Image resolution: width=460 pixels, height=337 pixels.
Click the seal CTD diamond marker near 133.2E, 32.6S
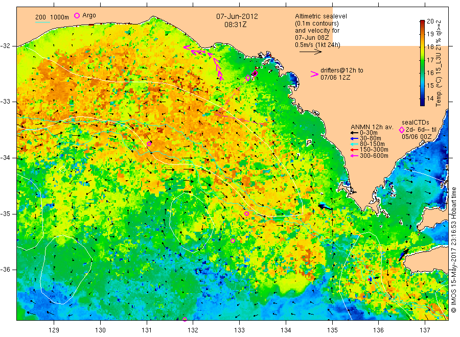pyautogui.click(x=248, y=78)
